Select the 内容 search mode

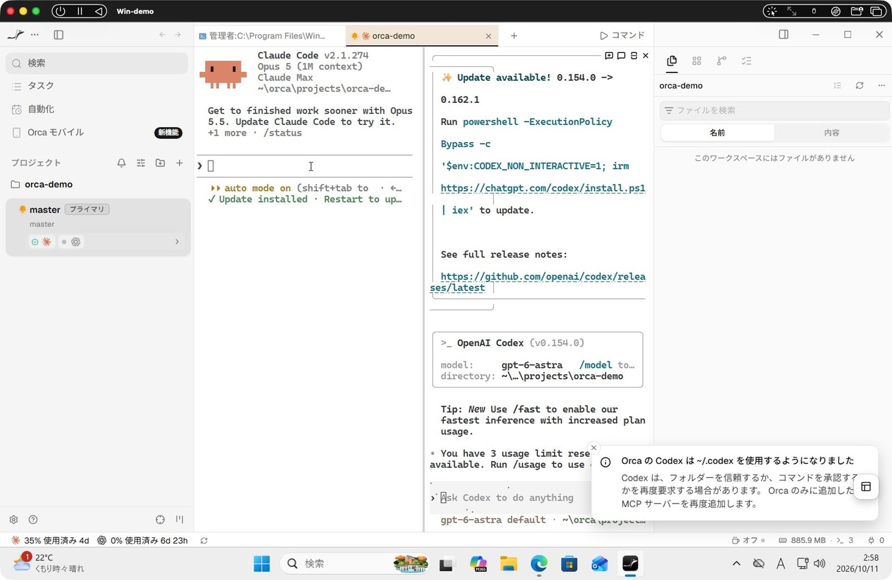point(832,133)
